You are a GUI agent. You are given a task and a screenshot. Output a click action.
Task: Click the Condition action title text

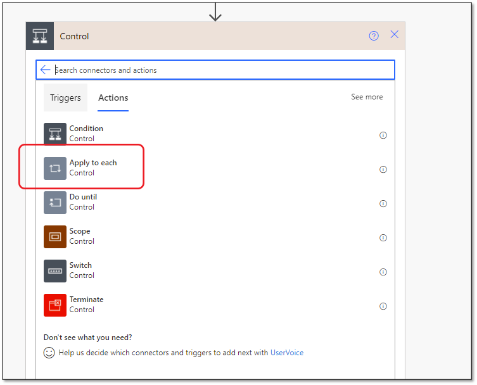(86, 129)
